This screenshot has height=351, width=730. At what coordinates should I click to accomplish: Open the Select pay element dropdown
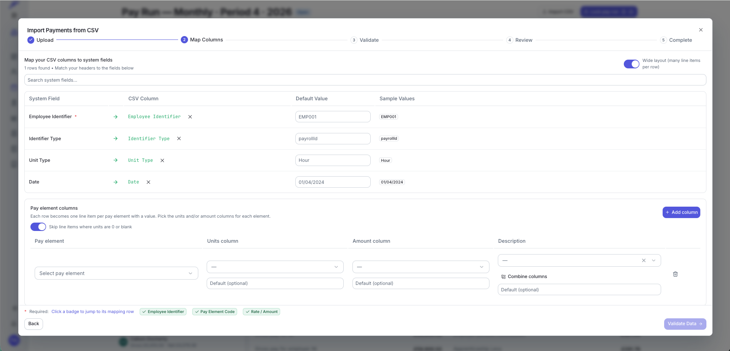(x=116, y=273)
